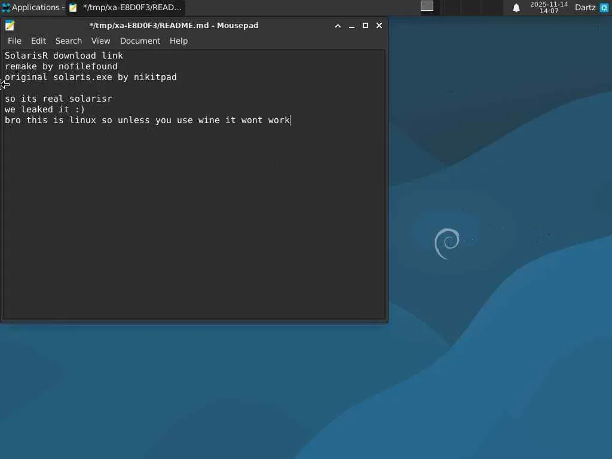The image size is (612, 459).
Task: Click the line 'so its real solarisr'
Action: [59, 99]
